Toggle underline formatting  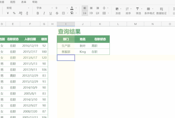(x=51, y=13)
